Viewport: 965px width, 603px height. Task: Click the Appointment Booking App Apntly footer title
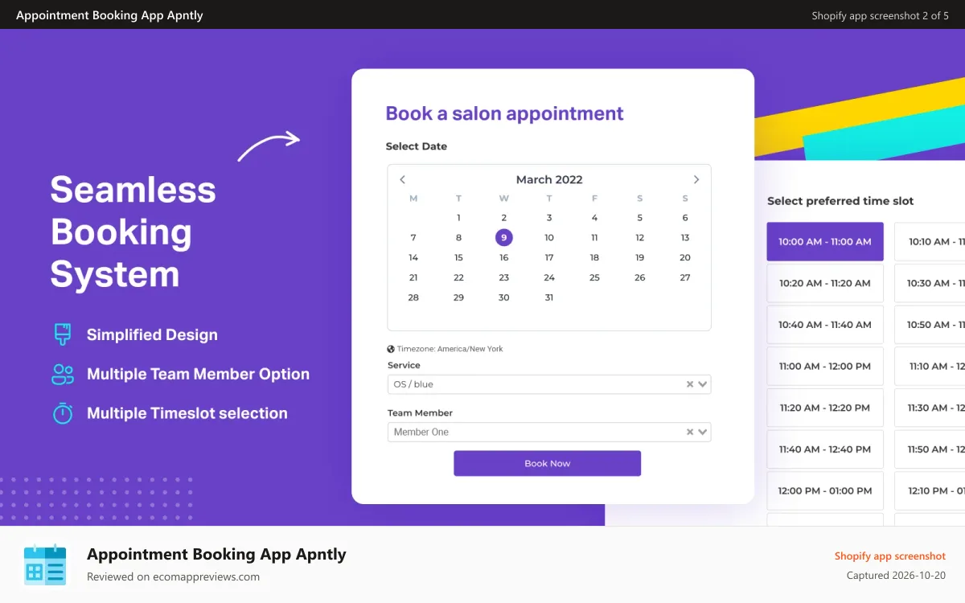216,554
